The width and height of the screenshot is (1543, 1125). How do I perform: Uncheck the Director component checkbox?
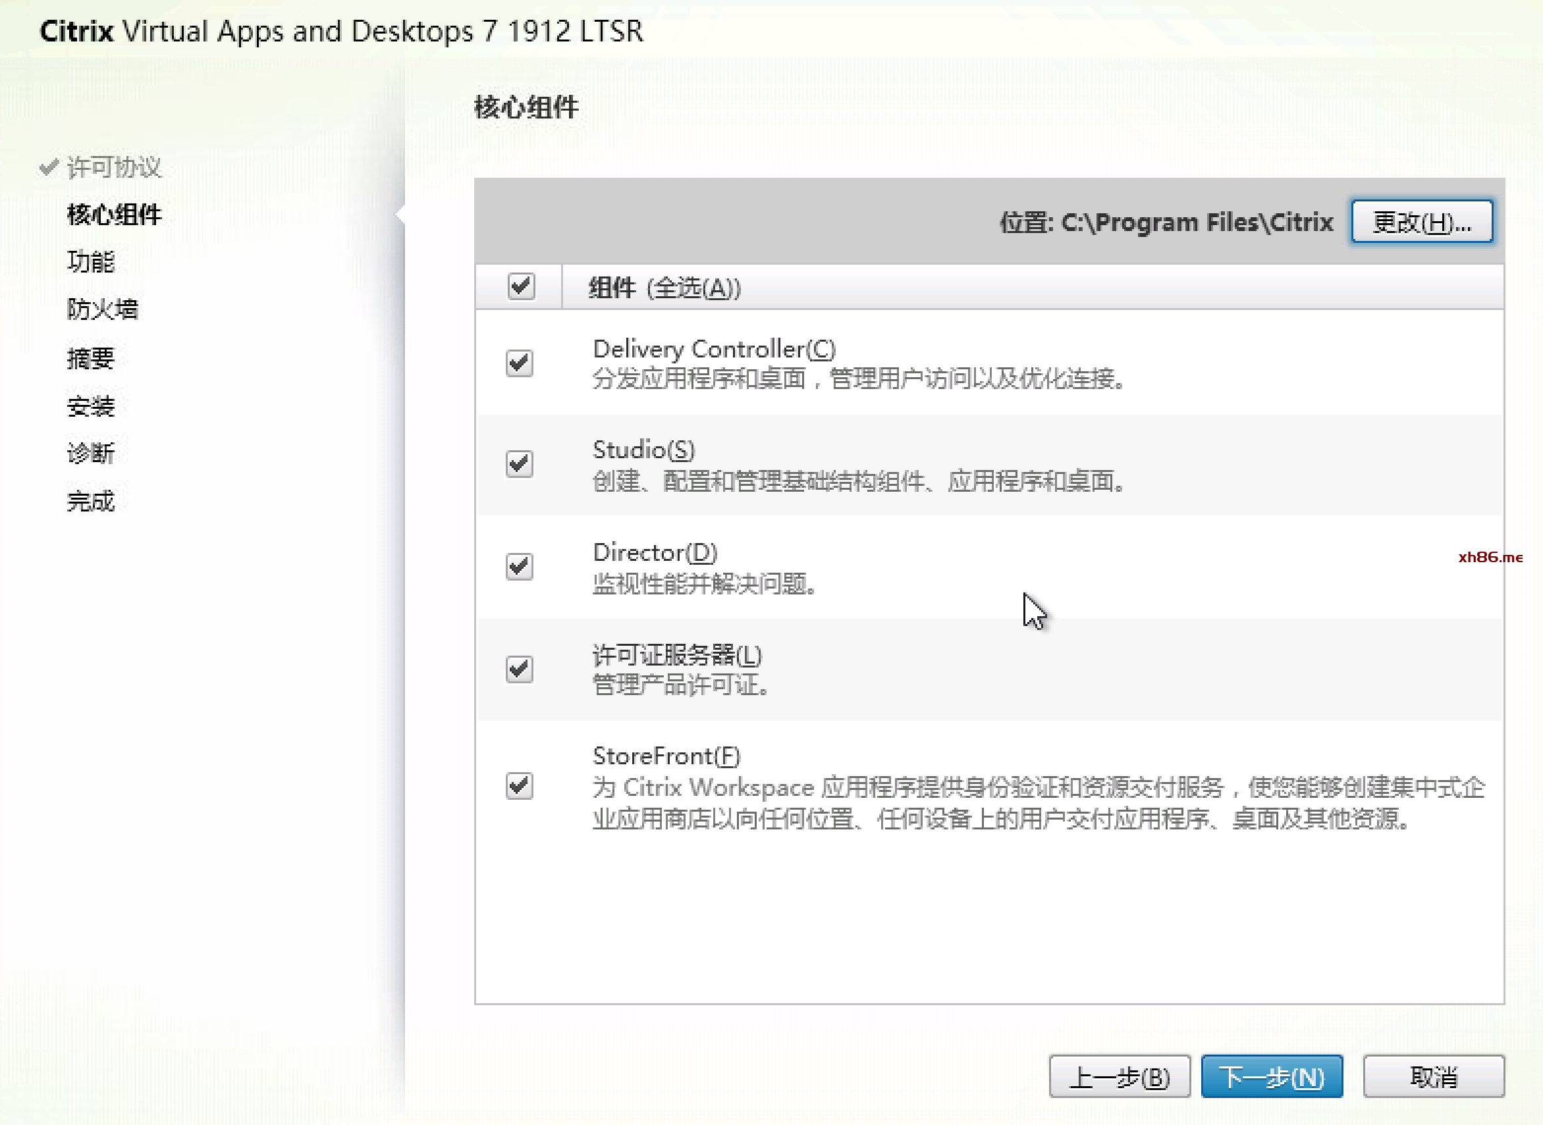519,566
